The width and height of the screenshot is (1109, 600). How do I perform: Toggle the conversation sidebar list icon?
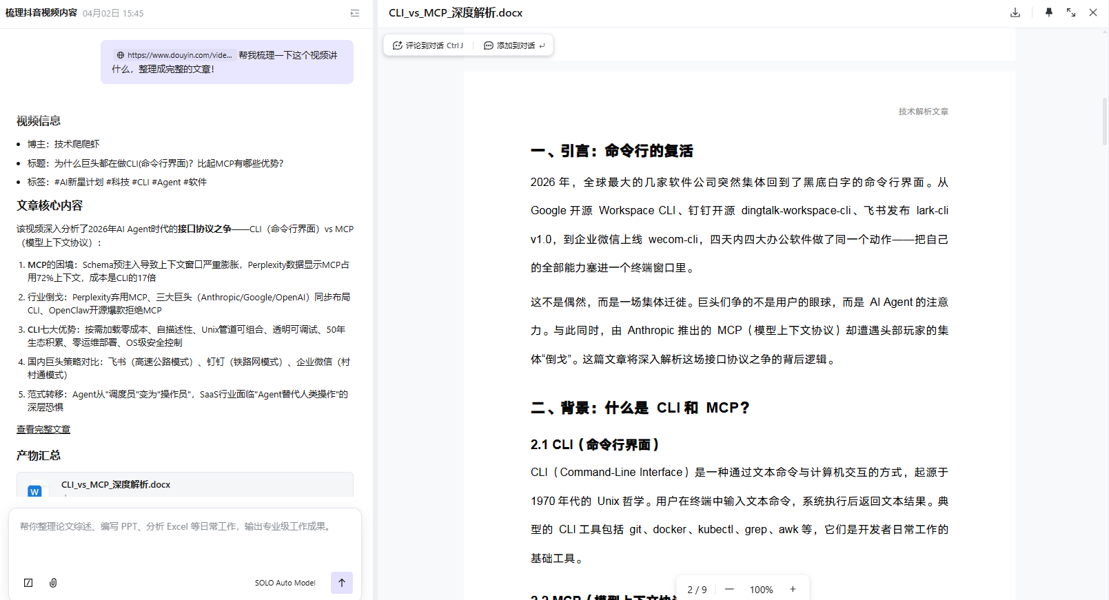pos(355,13)
